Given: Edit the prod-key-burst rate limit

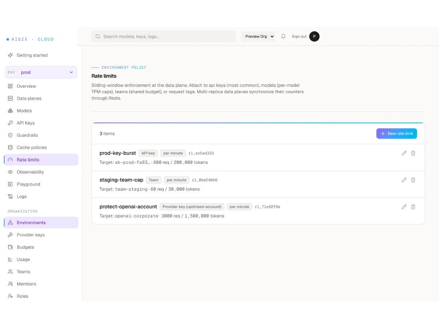Looking at the screenshot, I should click(x=404, y=153).
